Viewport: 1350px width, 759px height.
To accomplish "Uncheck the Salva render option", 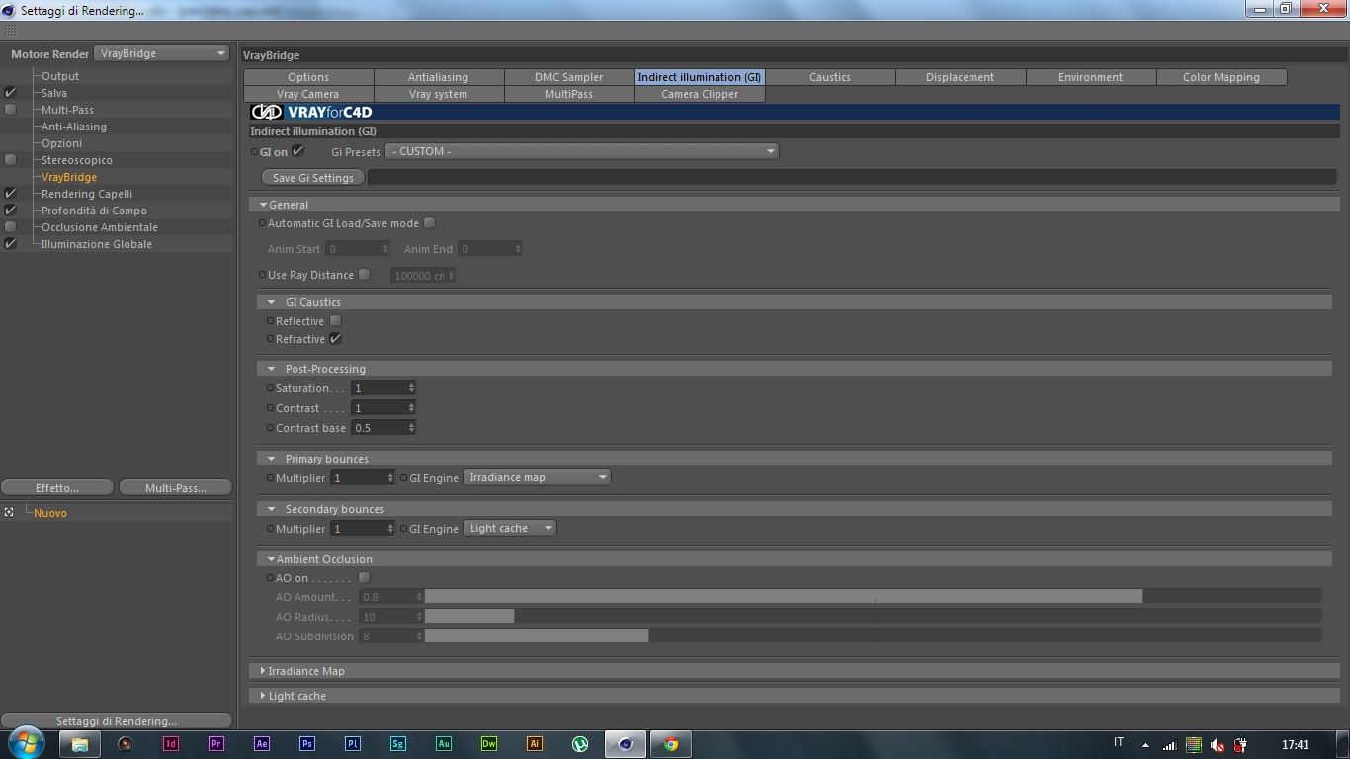I will [11, 93].
